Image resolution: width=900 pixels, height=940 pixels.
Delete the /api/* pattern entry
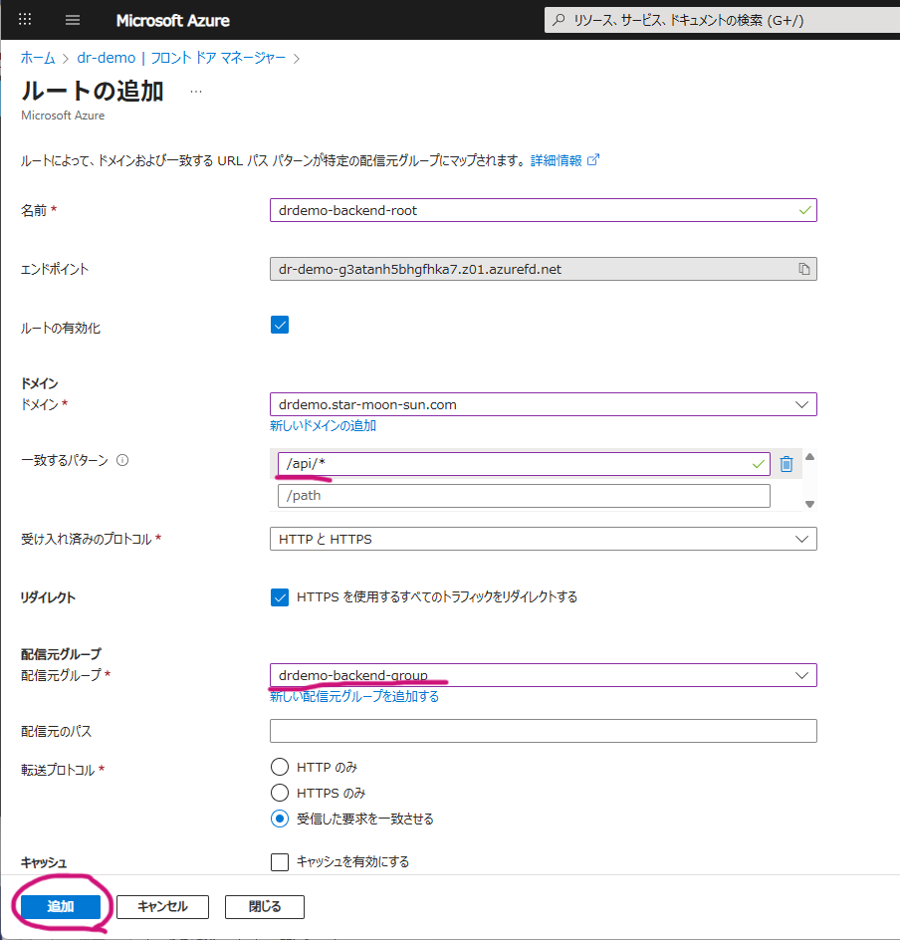[787, 464]
